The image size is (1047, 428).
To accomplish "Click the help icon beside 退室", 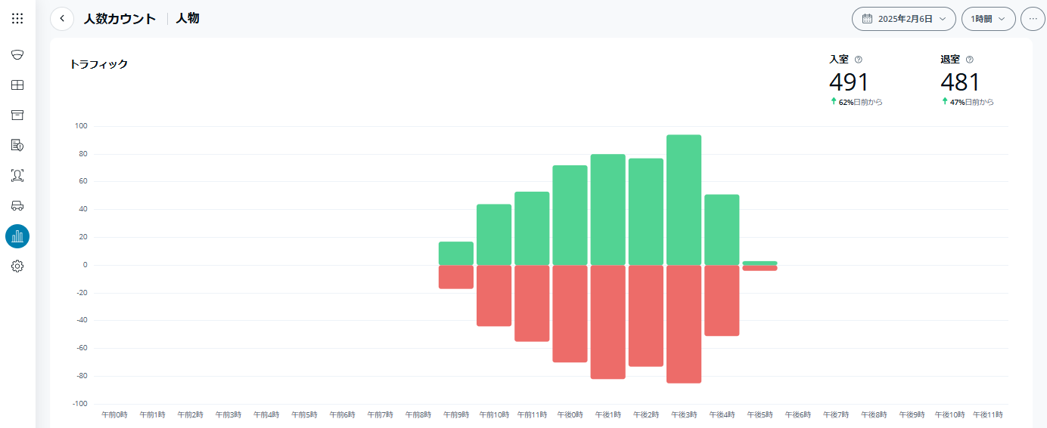I will [x=970, y=60].
